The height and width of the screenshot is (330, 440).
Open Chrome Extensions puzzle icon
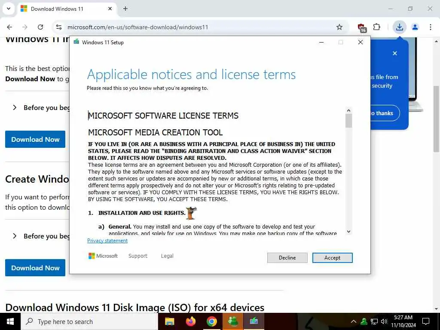click(376, 27)
